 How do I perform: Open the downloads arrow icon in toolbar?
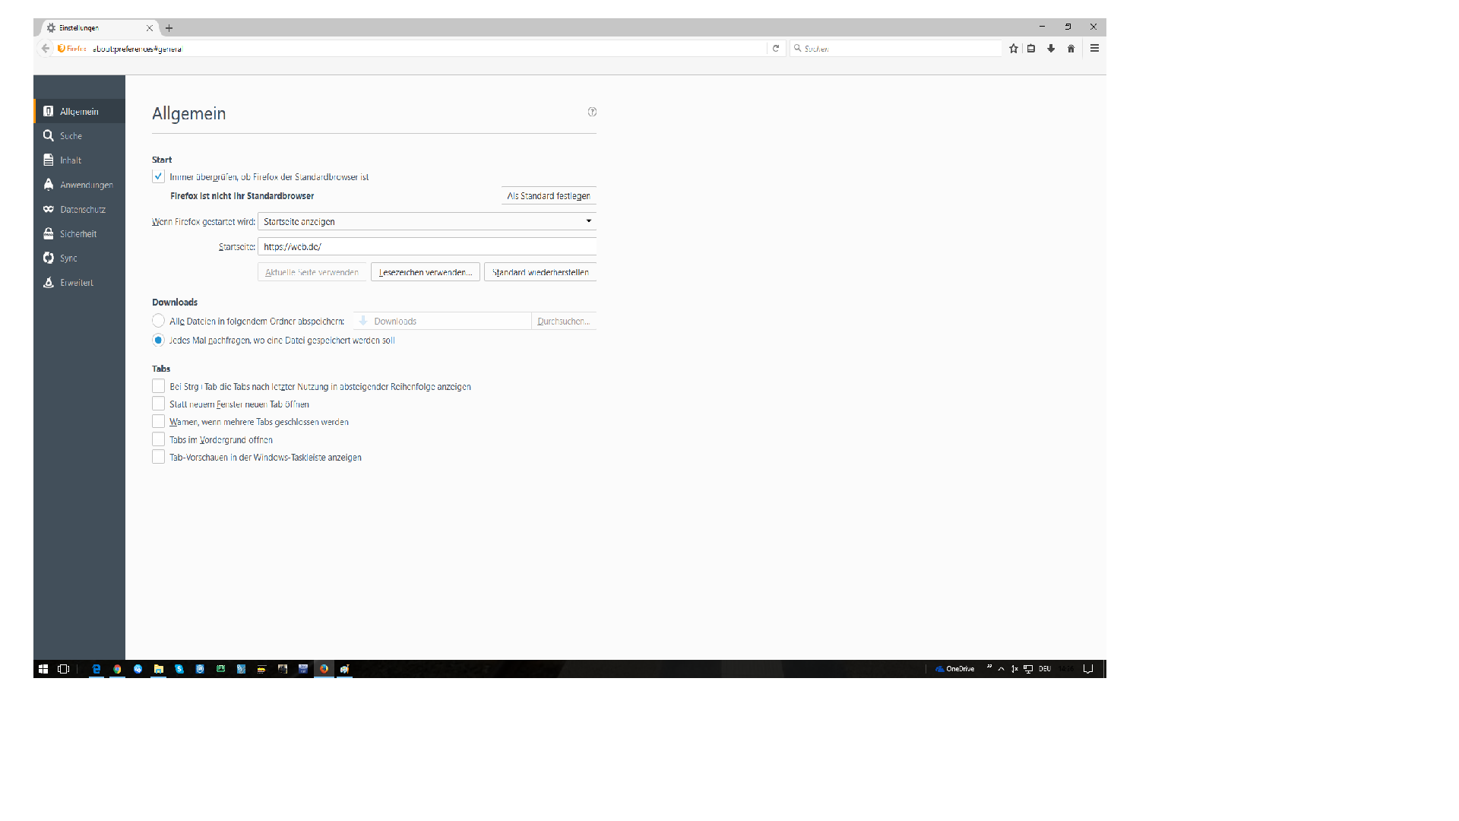point(1051,49)
